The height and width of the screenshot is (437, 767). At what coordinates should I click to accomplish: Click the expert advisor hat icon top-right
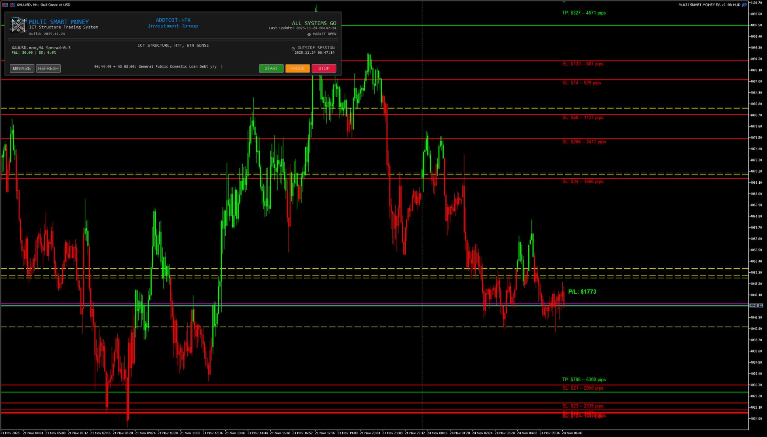744,5
